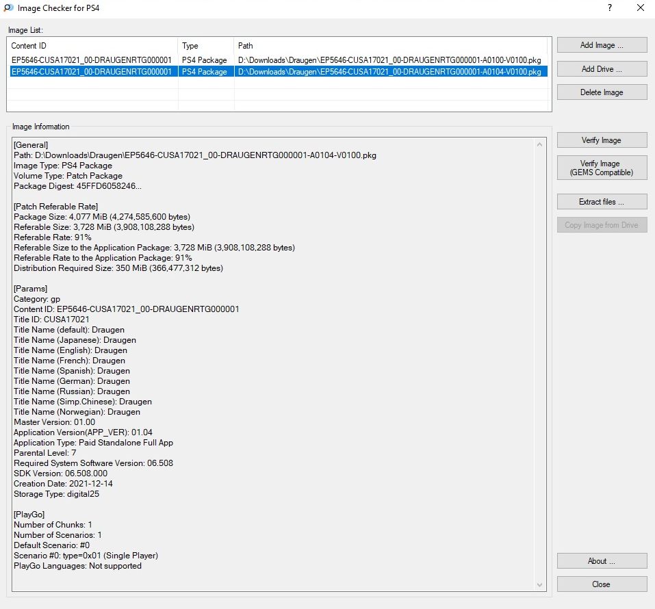Click the first row's PS4 Package type cell
The image size is (655, 609).
pyautogui.click(x=204, y=60)
